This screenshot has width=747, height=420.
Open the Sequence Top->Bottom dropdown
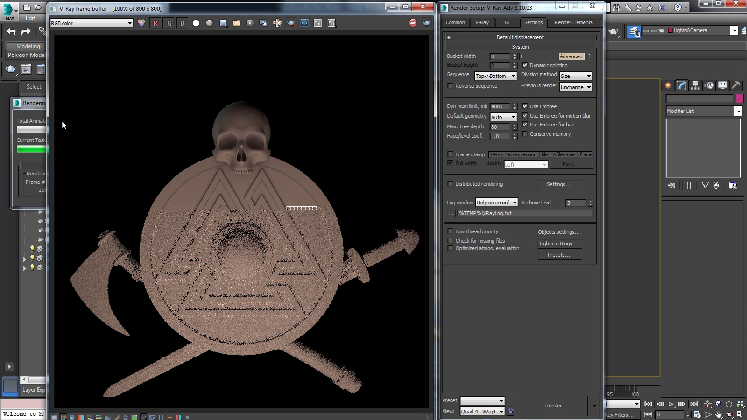point(495,76)
